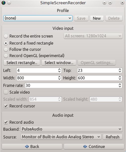This screenshot has width=126, height=152.
Task: Click the New profile button
Action: click(97, 18)
